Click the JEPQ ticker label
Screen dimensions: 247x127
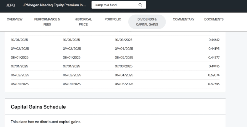point(11,5)
